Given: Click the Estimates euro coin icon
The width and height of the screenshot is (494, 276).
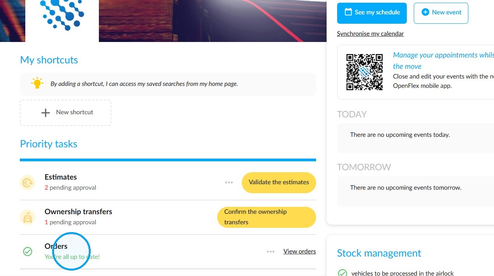Looking at the screenshot, I should point(28,182).
